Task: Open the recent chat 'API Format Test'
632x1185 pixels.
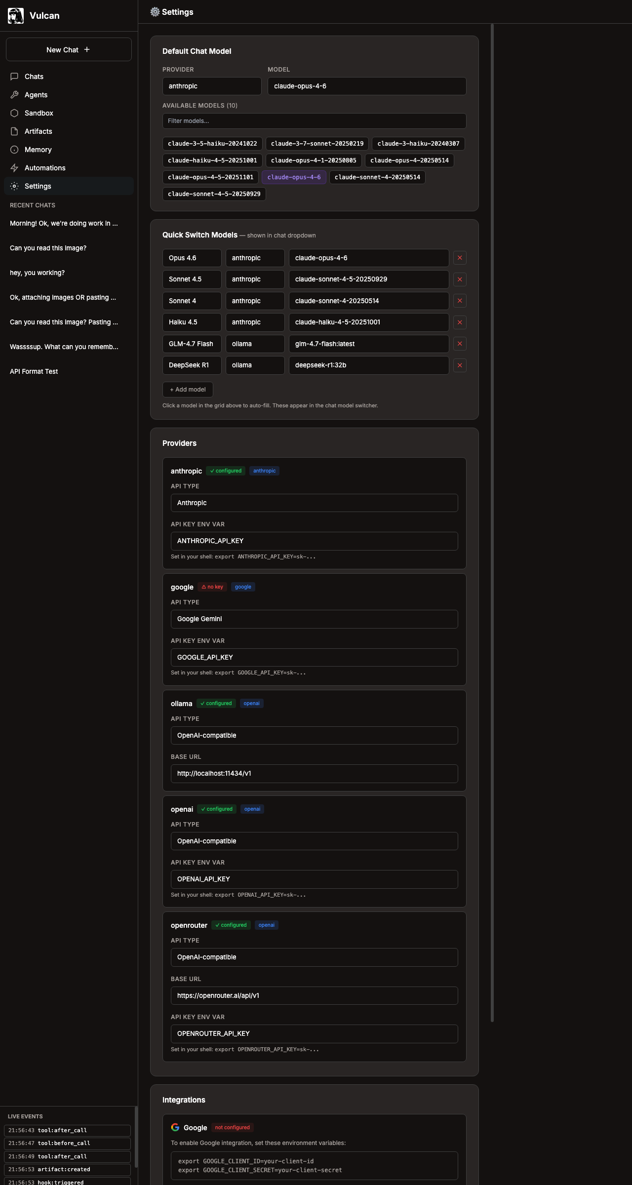Action: point(34,371)
